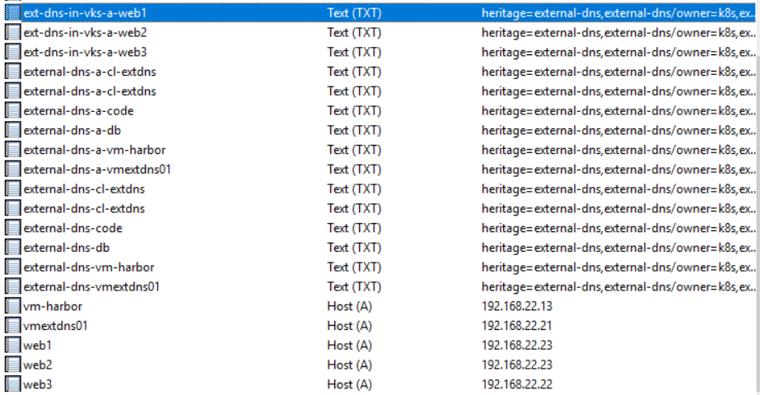760x395 pixels.
Task: Click the host record icon next to vm-harbor
Action: pos(12,306)
